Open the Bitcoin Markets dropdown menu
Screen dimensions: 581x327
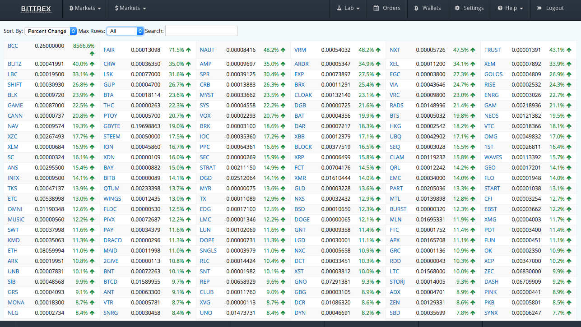pyautogui.click(x=85, y=8)
